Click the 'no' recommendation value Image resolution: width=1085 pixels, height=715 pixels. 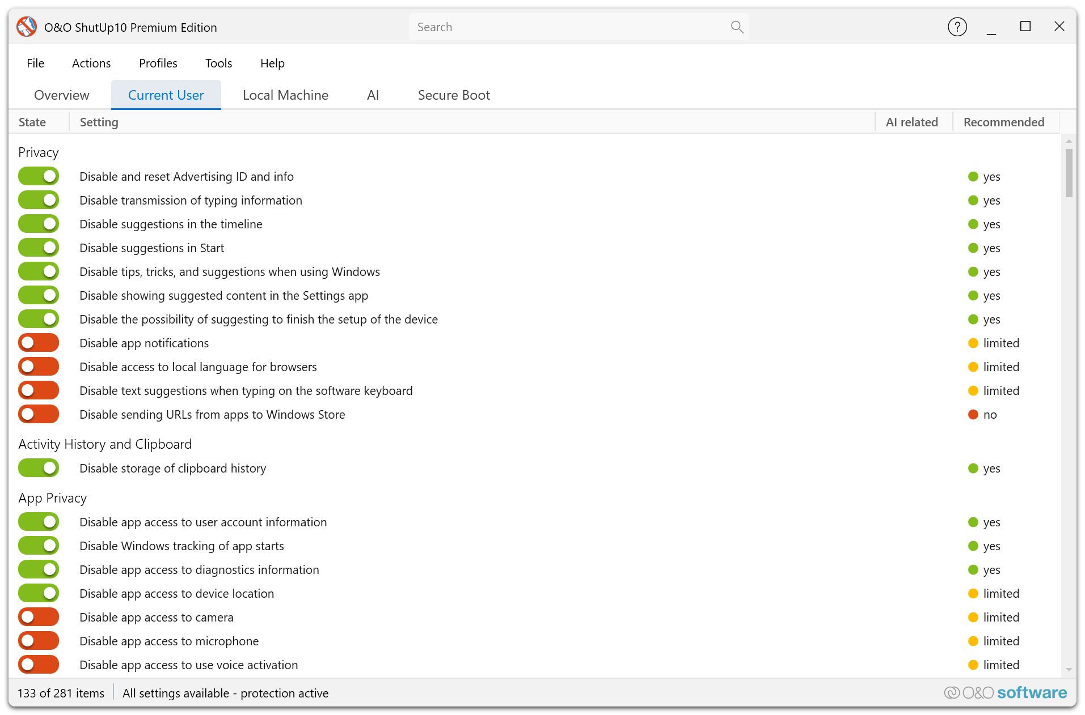coord(990,414)
